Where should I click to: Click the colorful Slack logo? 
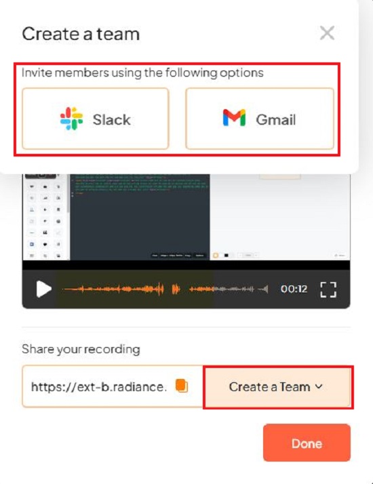coord(72,119)
